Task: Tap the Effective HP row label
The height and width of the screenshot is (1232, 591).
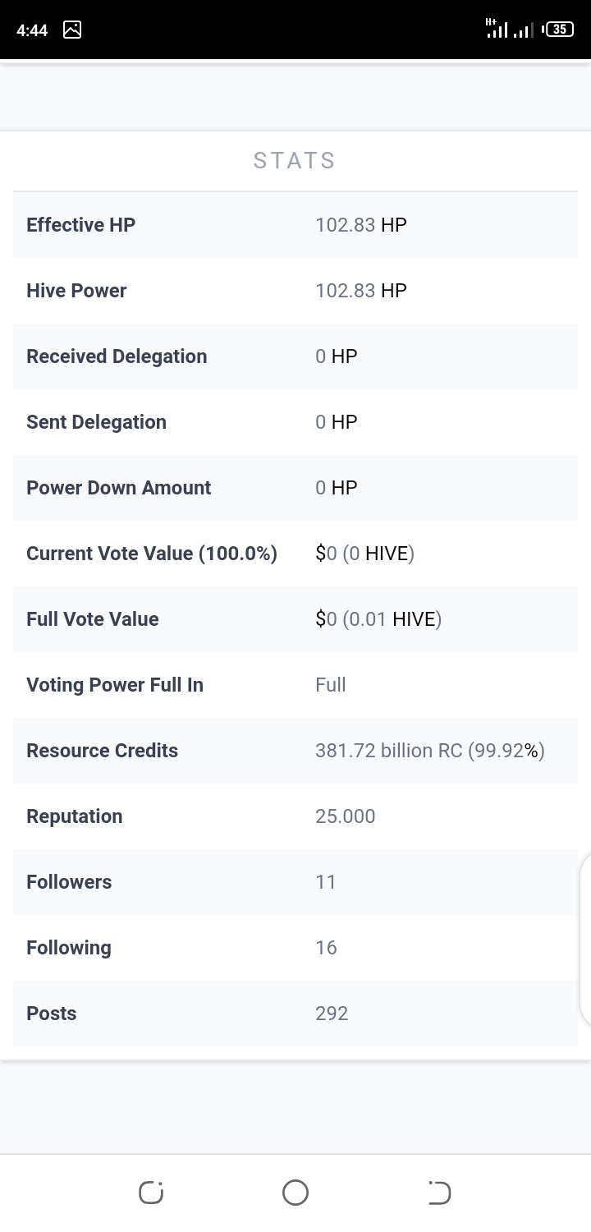Action: (80, 225)
